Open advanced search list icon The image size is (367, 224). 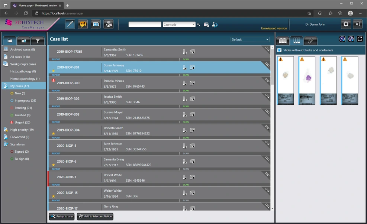coord(206,25)
